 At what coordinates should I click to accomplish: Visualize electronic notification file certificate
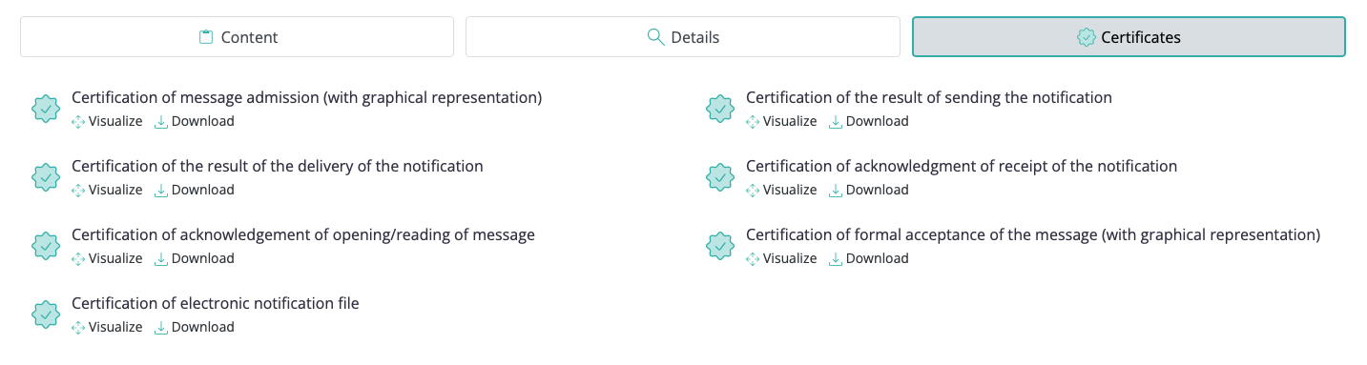pos(107,327)
